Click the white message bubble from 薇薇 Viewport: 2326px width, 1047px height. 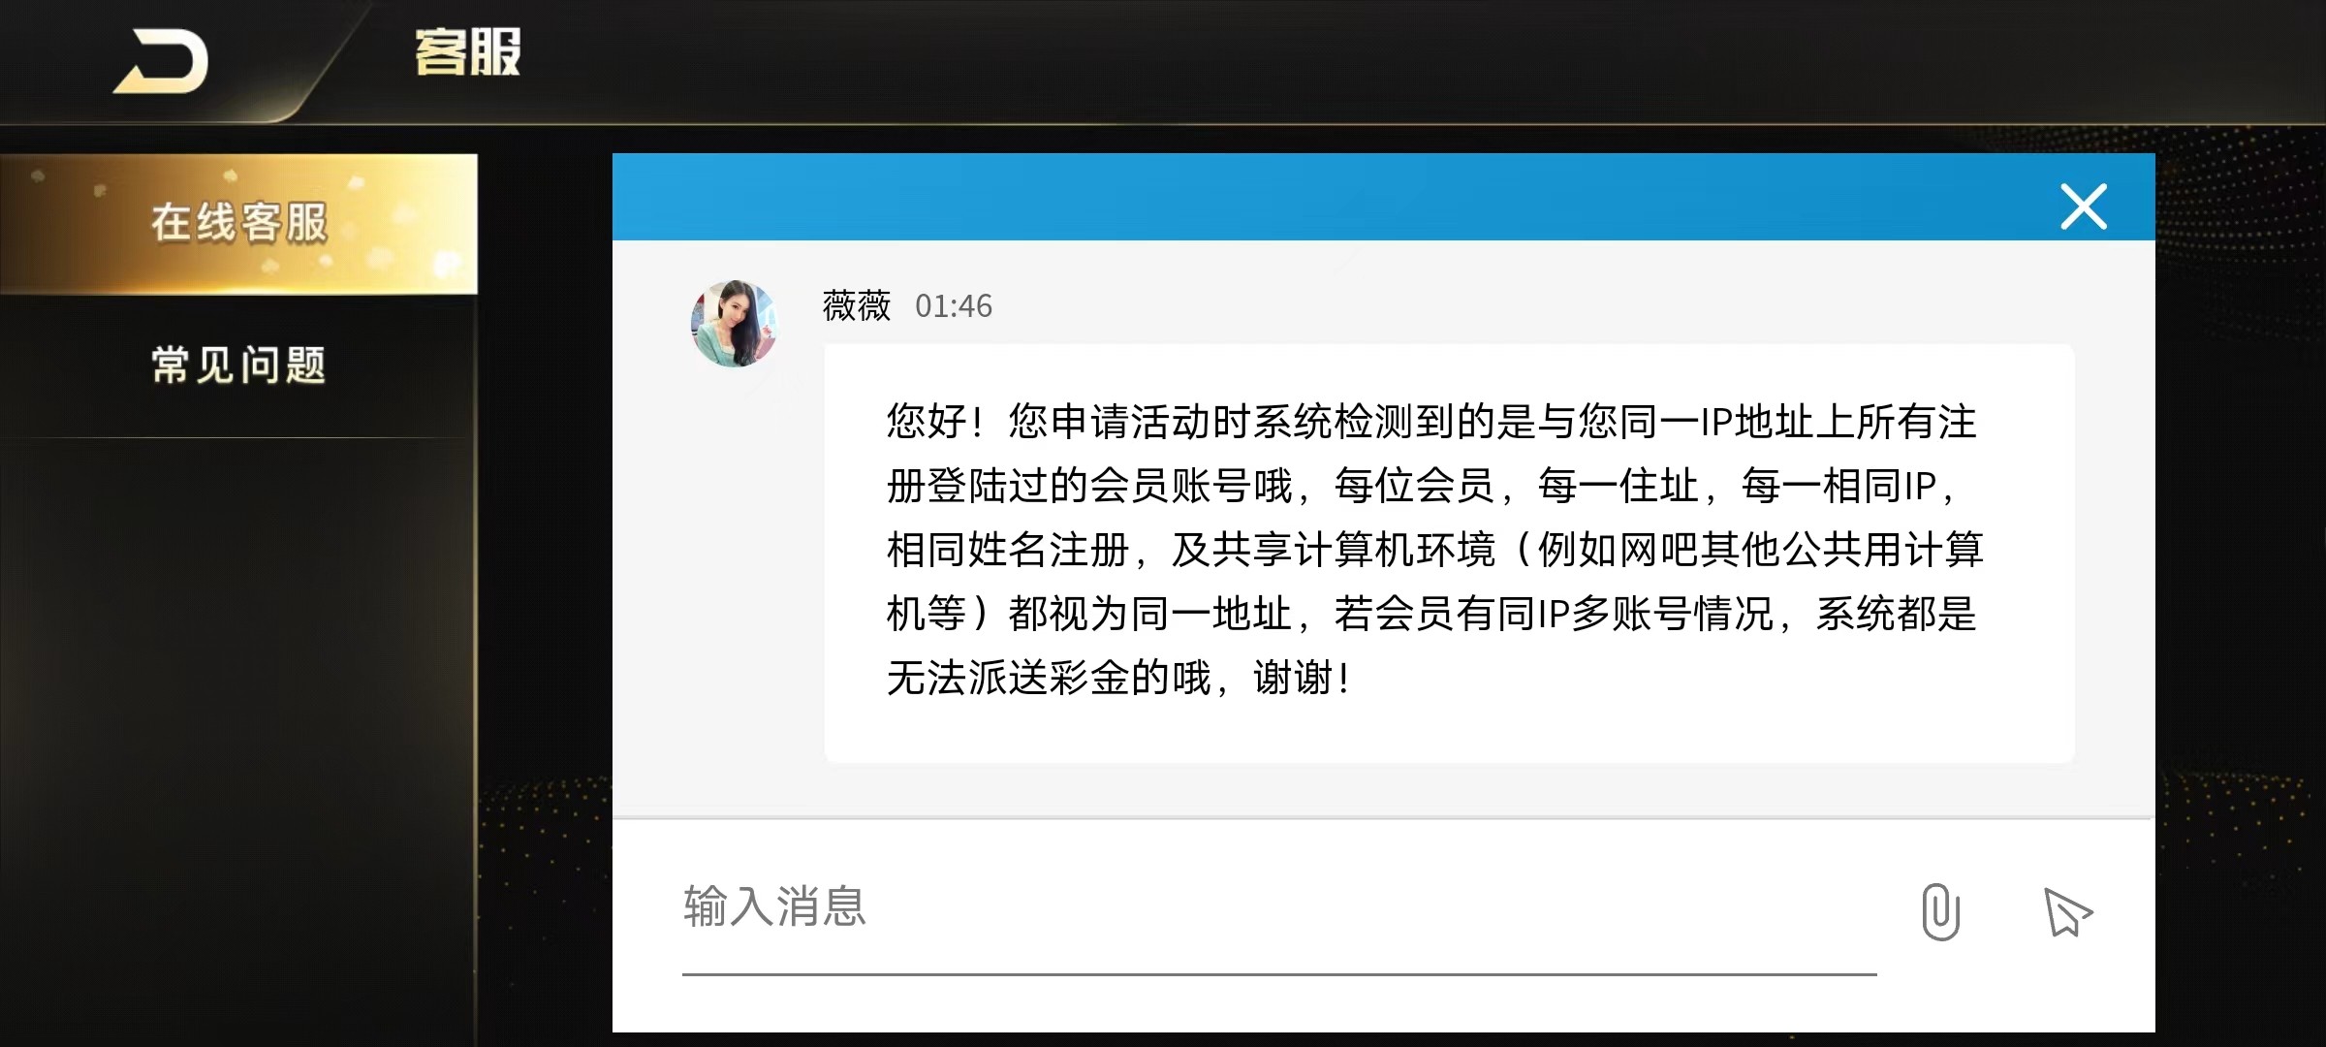click(1449, 553)
